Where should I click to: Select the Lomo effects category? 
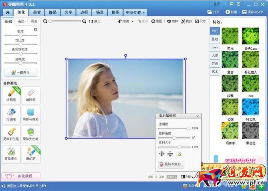[x=214, y=47]
